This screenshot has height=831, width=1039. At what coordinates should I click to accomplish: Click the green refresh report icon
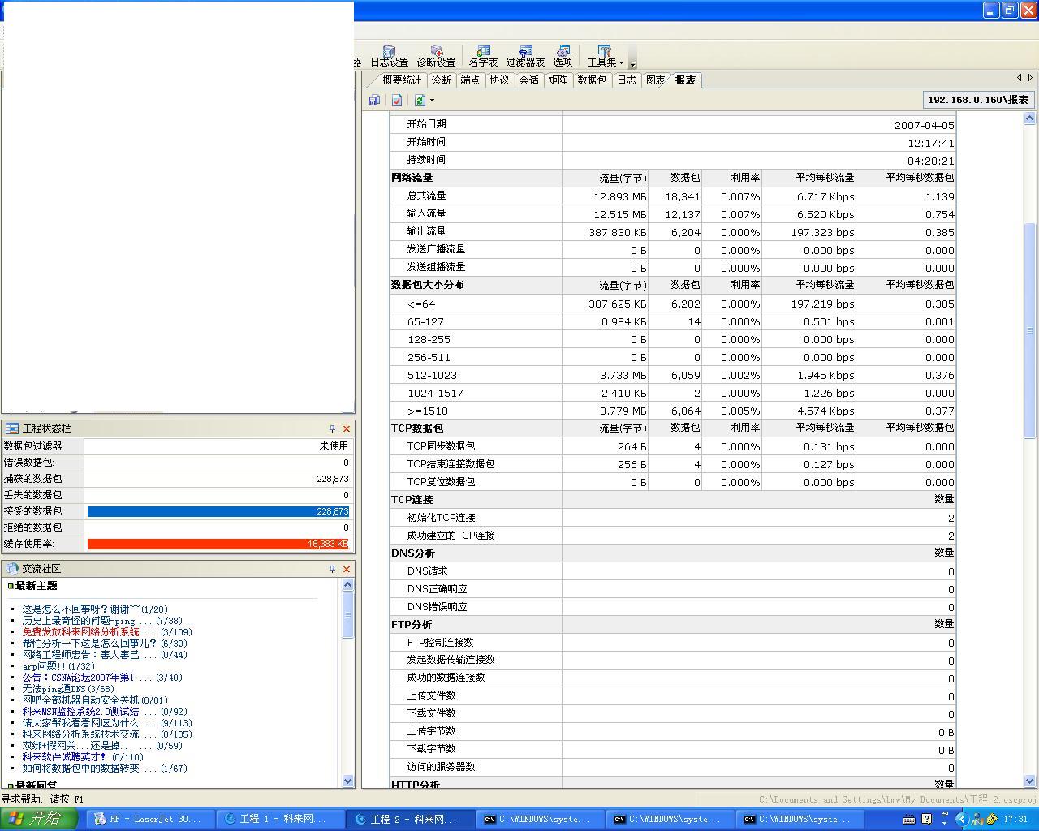420,100
